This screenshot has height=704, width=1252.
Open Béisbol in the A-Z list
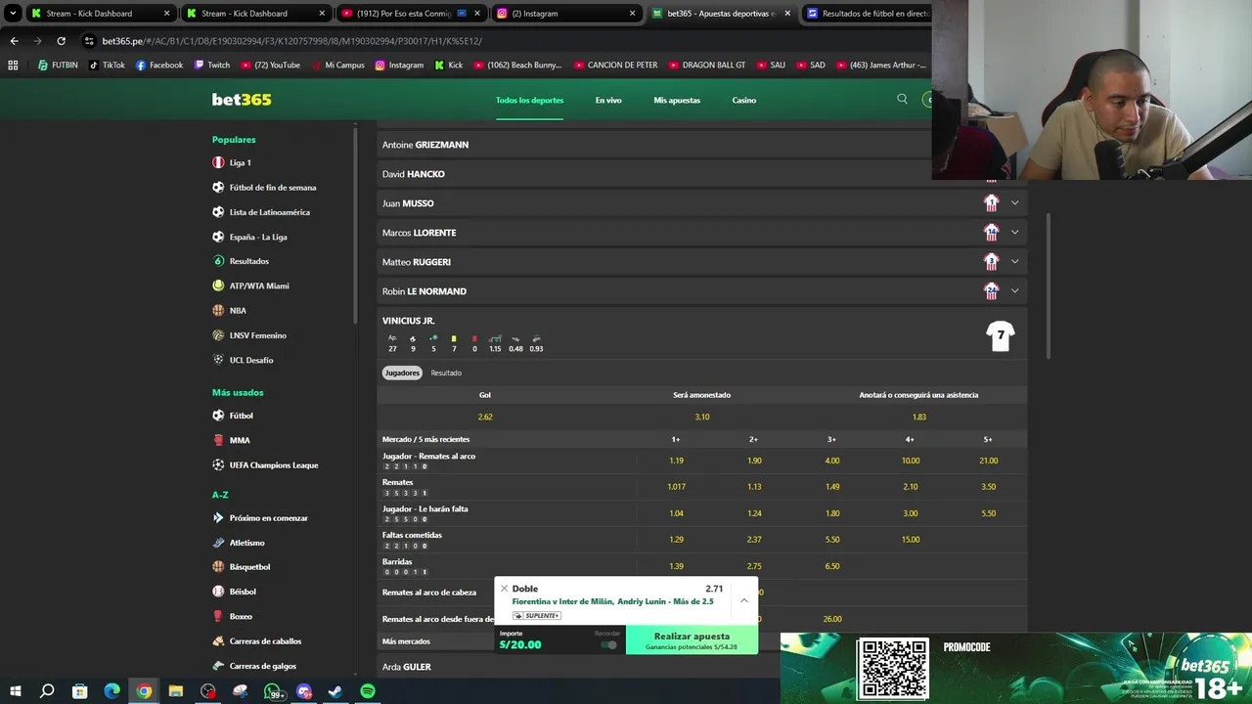(243, 592)
